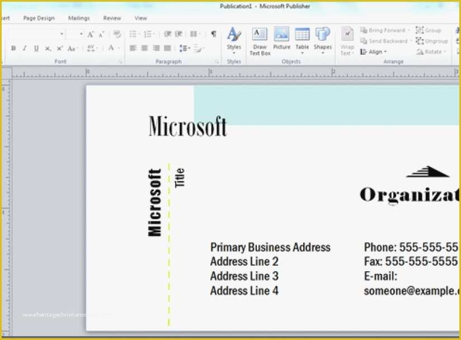
Task: Select the vertical Title text
Action: (180, 178)
